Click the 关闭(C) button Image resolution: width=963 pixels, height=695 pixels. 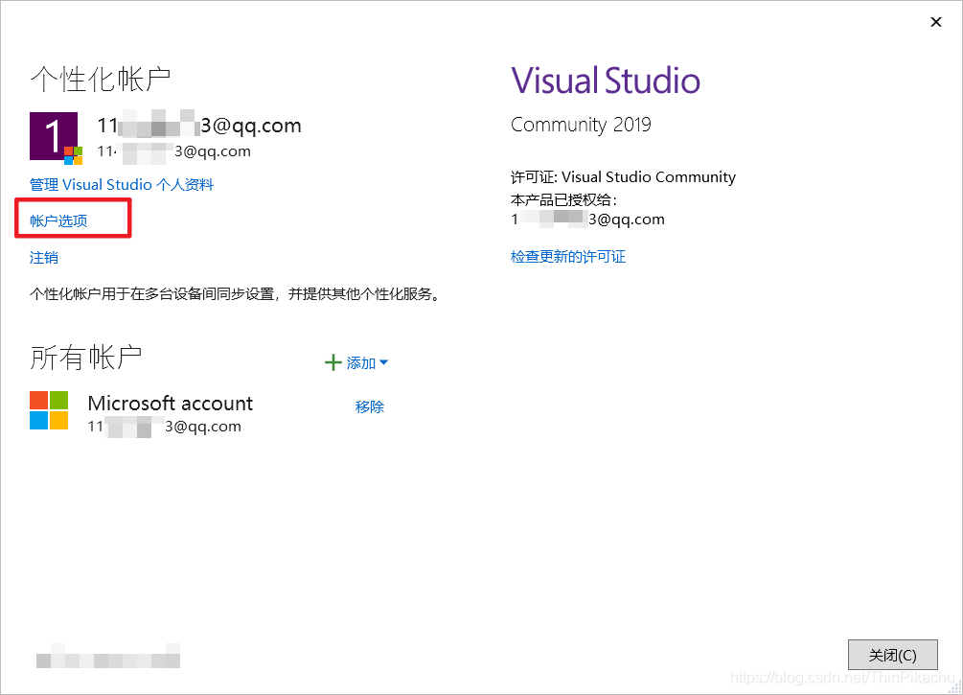pyautogui.click(x=892, y=655)
